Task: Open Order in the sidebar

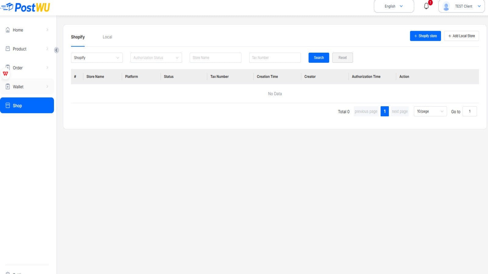Action: [27, 68]
